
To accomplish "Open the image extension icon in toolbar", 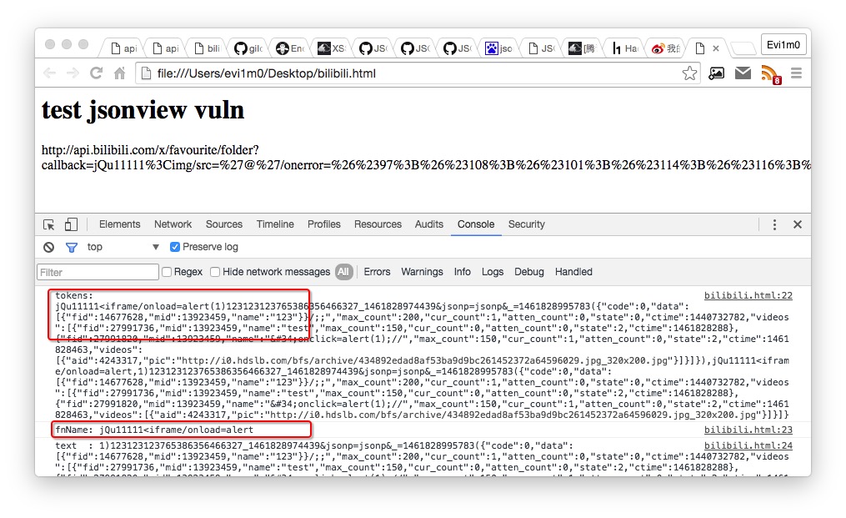I will tap(716, 73).
